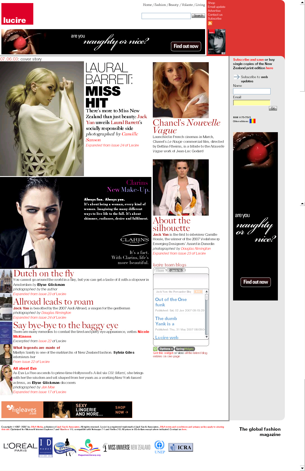Screen dimensions: 305x471
Task: Click the blog widget scrollbar thumb
Action: (207, 297)
